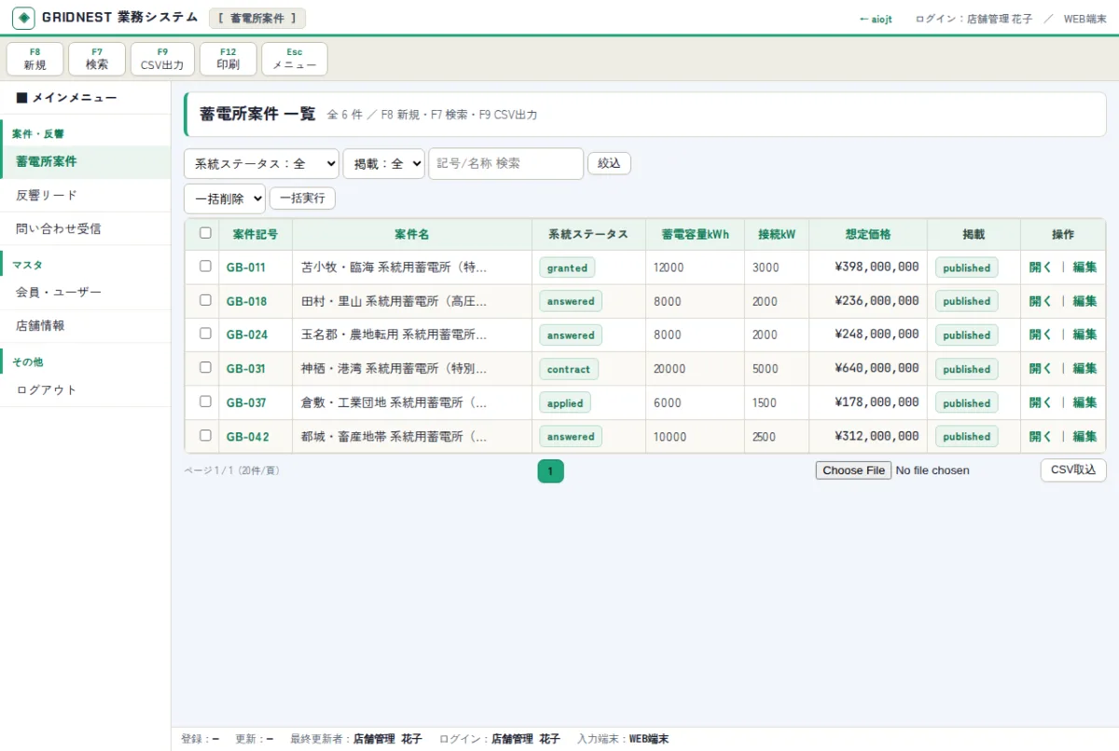This screenshot has height=751, width=1119.
Task: Click the published badge in the GB-042 row
Action: [967, 436]
